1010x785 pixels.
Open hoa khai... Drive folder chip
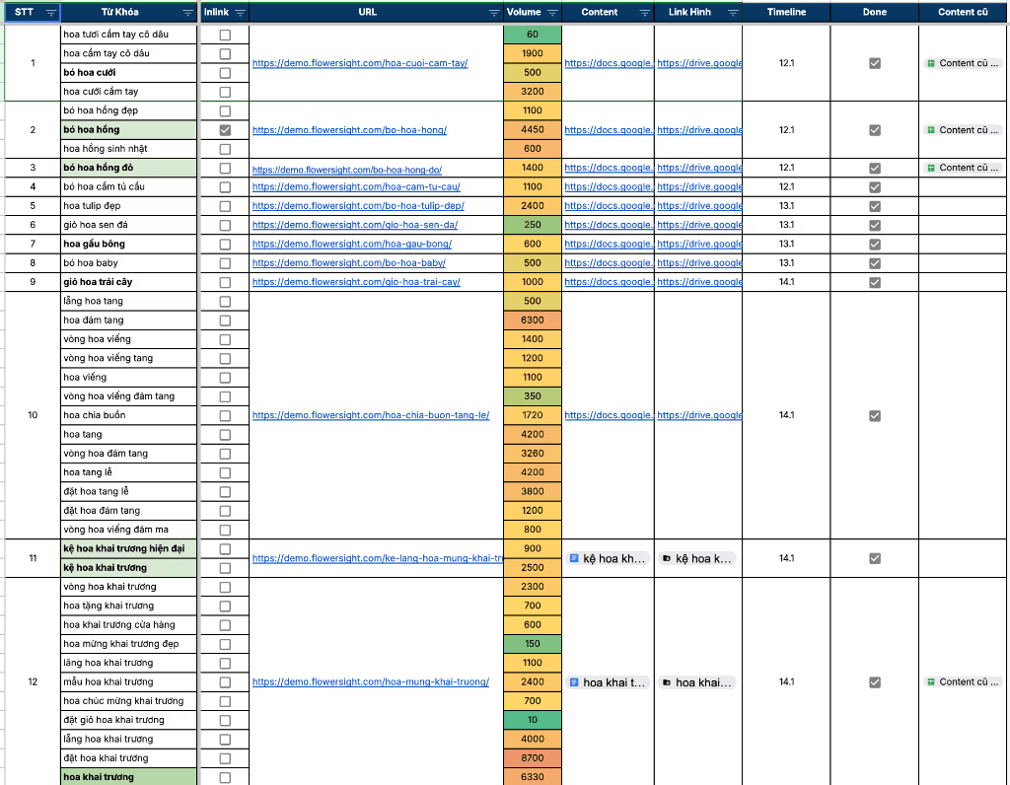tap(697, 682)
